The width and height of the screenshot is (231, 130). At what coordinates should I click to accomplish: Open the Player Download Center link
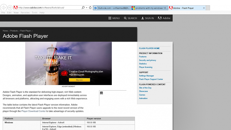tap(34, 111)
